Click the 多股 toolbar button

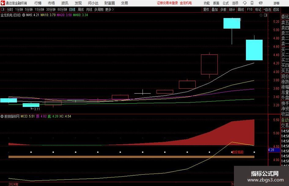click(223, 9)
